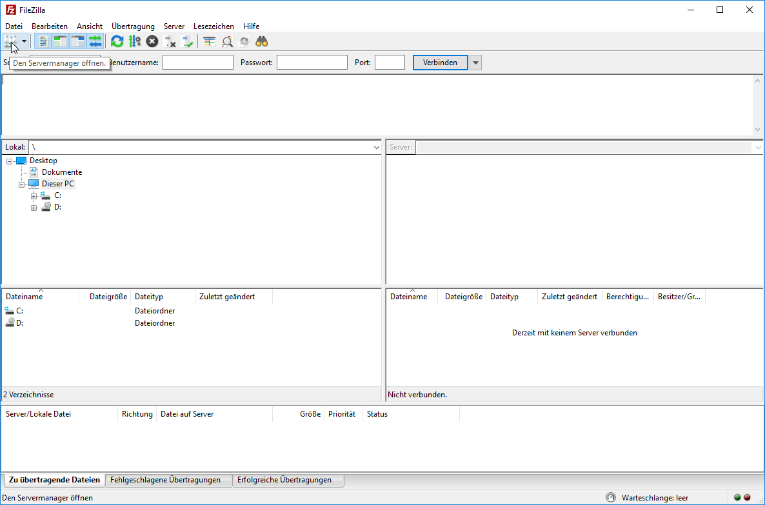Image resolution: width=765 pixels, height=505 pixels.
Task: Click the binoculars file search icon
Action: click(x=261, y=41)
